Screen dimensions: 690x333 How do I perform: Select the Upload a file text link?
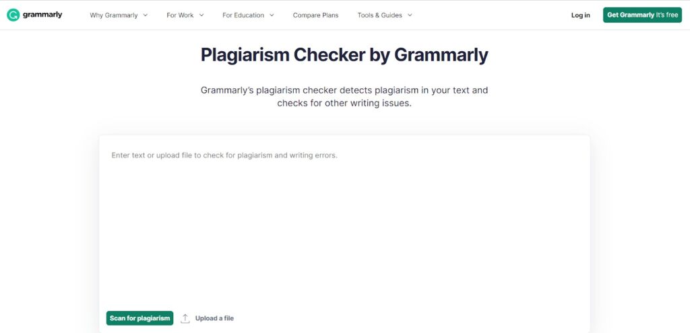point(214,318)
